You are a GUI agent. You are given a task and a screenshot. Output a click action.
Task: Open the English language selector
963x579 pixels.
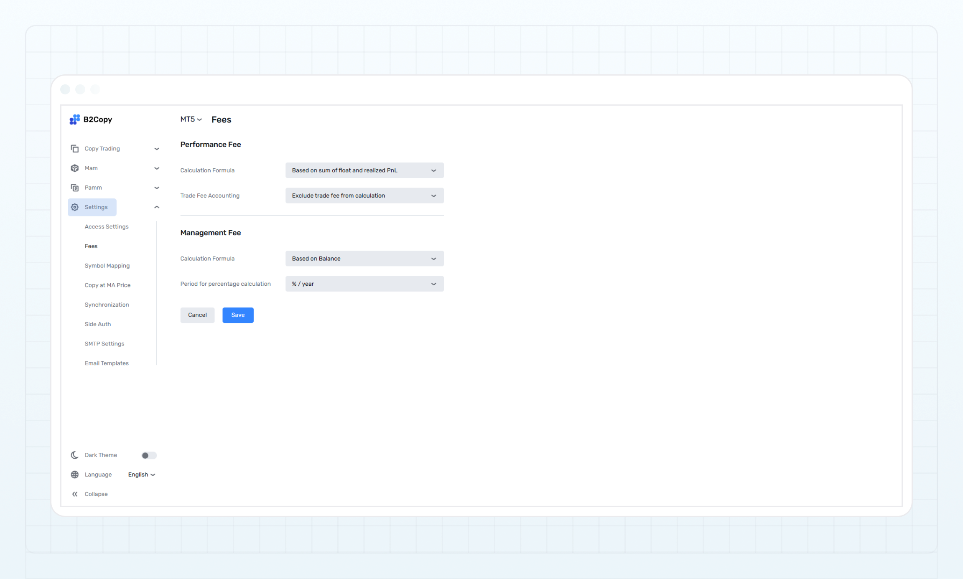141,474
